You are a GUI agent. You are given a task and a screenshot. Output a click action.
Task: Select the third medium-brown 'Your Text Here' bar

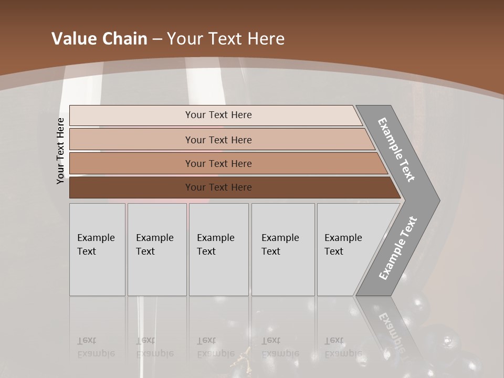tap(218, 163)
